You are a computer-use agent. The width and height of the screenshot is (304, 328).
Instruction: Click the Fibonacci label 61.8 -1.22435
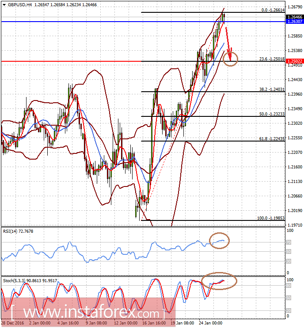coord(272,139)
